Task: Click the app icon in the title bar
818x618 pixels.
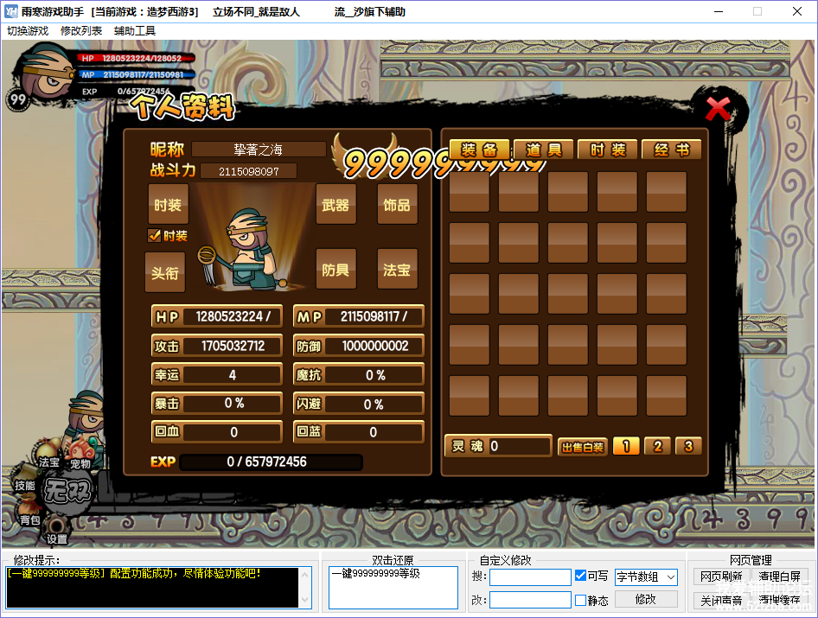Action: click(x=11, y=11)
